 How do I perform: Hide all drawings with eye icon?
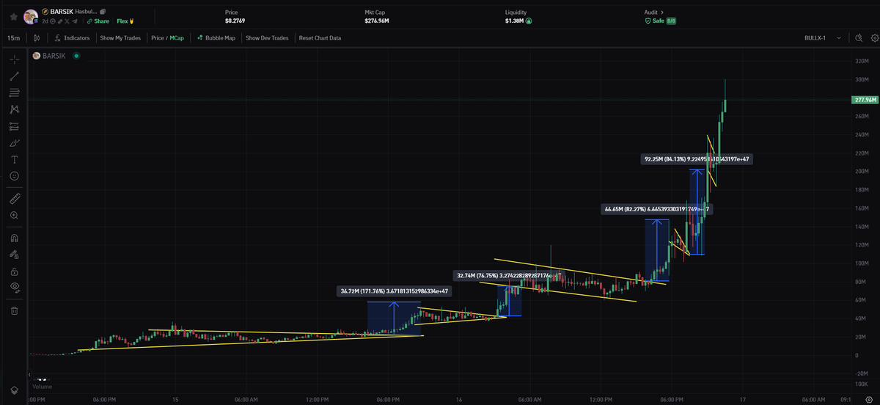[14, 288]
